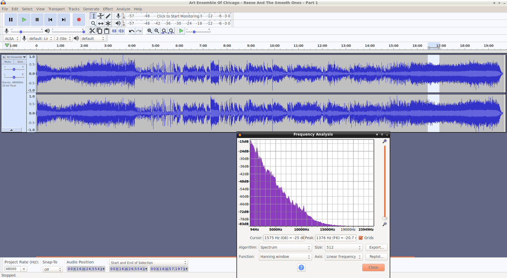The width and height of the screenshot is (507, 278).
Task: Click Frequency Analysis zoom-out magnifier icon
Action: [x=384, y=225]
